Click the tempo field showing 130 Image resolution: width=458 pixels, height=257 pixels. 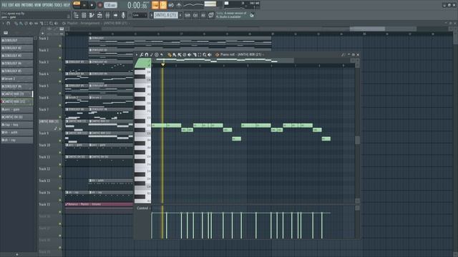click(110, 5)
